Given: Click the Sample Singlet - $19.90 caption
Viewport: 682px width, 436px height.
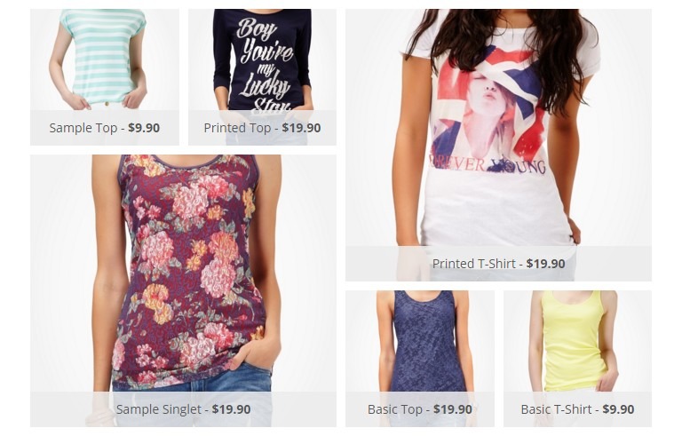Looking at the screenshot, I should pyautogui.click(x=183, y=409).
